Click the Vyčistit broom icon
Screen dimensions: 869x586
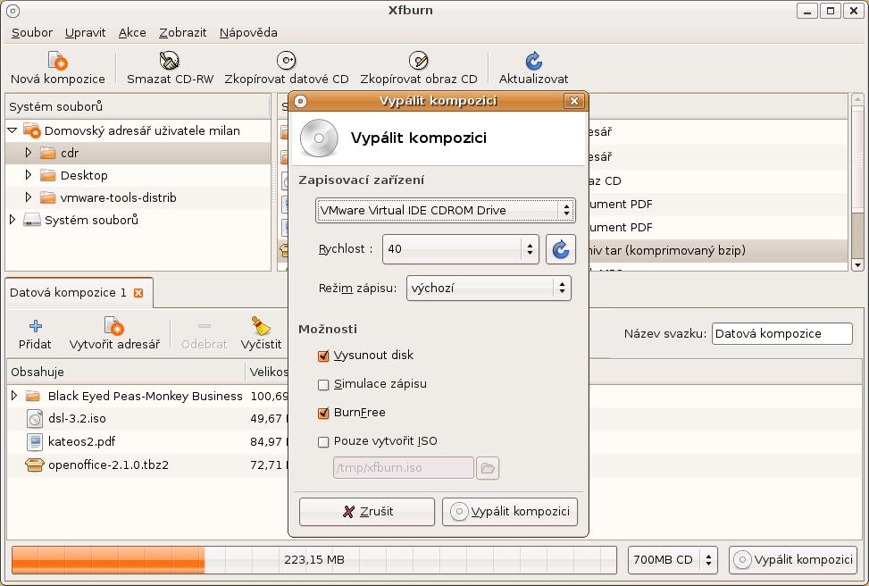click(261, 326)
